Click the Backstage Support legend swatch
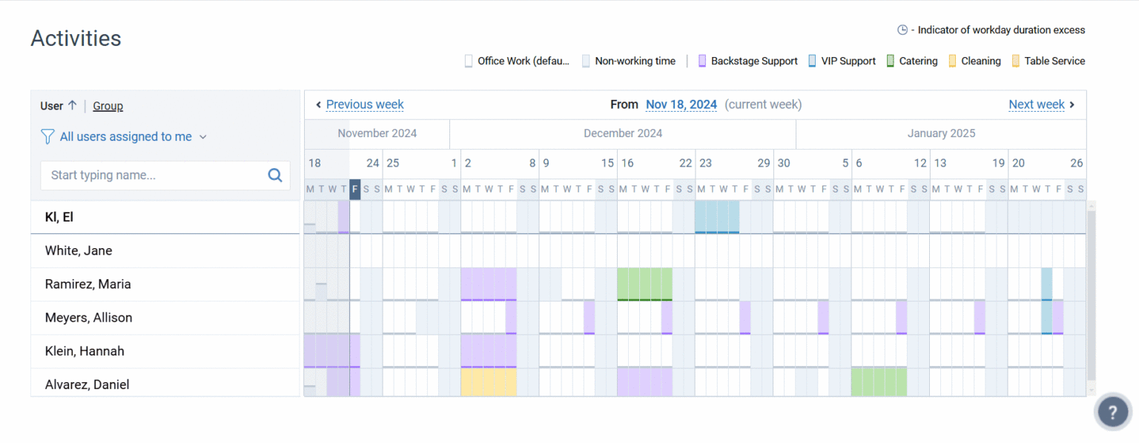 [702, 61]
